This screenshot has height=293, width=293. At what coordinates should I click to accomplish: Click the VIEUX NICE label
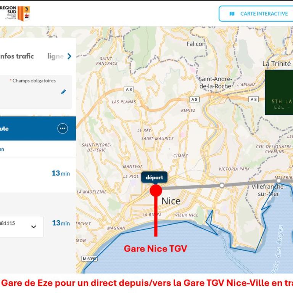pos(187,215)
